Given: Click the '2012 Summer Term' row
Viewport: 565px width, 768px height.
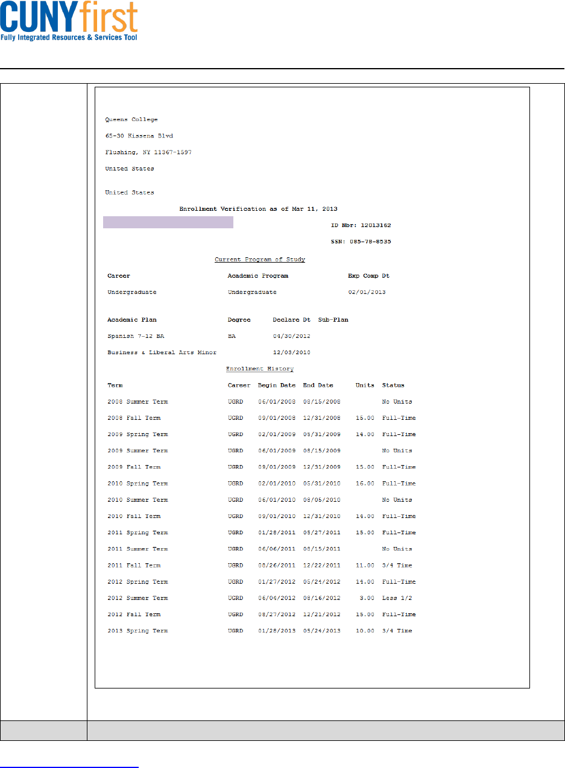Looking at the screenshot, I should 262,598.
